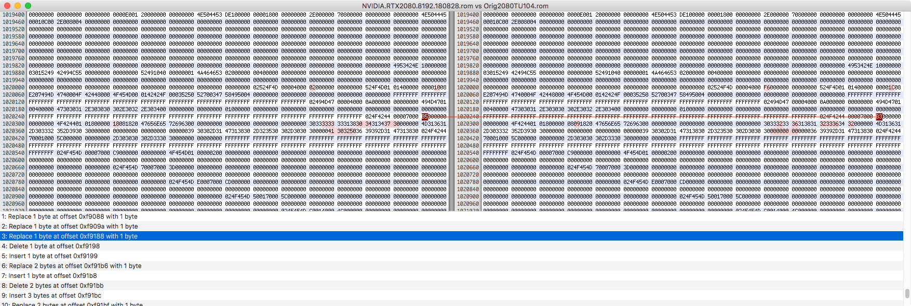Click highlighted 02000000 in left pane row 1020000
This screenshot has width=911, height=306.
(x=321, y=87)
